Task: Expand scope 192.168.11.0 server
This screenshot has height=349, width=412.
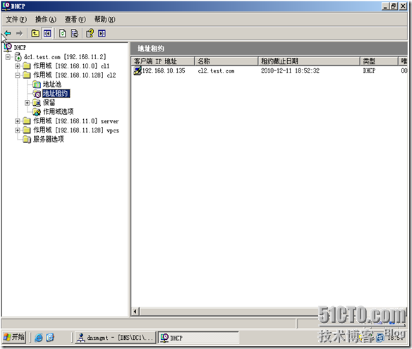Action: [x=18, y=121]
